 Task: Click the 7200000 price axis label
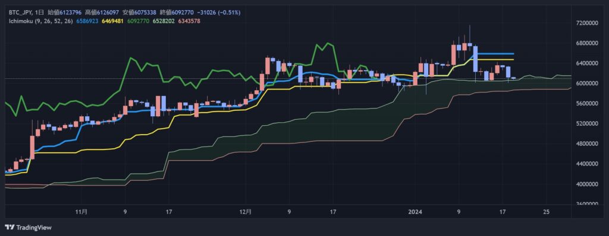(x=587, y=23)
